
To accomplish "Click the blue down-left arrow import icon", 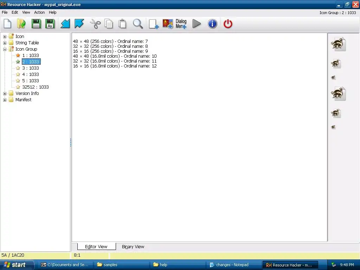I will point(65,24).
